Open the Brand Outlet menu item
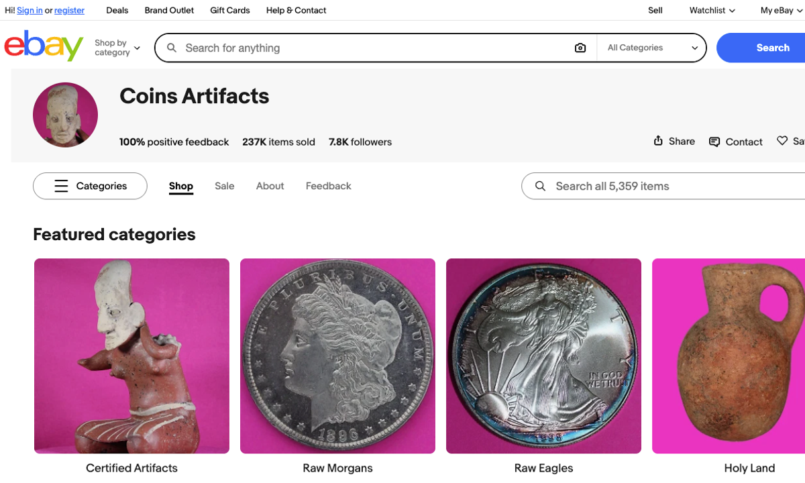This screenshot has height=483, width=805. [x=168, y=10]
